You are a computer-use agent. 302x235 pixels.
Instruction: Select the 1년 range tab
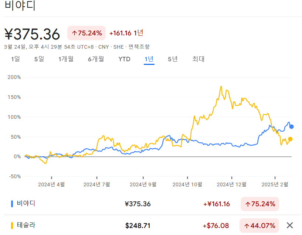coord(149,59)
